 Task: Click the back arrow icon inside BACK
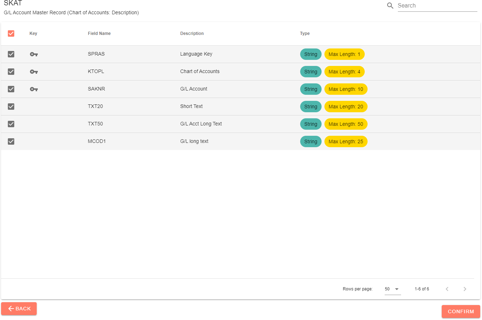point(11,309)
